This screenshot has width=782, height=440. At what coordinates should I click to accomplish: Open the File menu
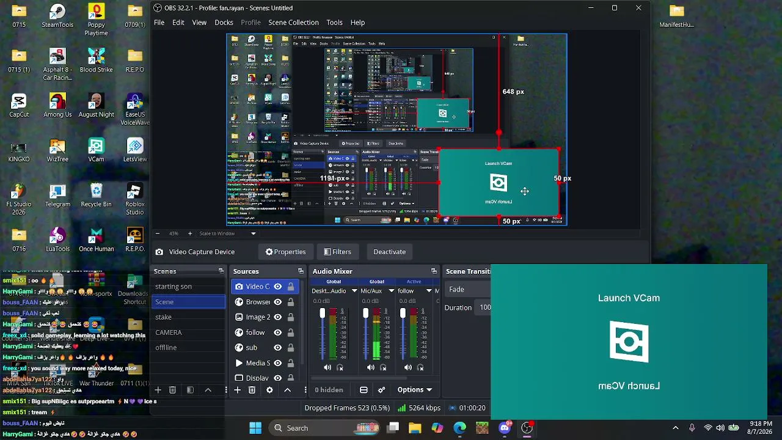point(159,23)
